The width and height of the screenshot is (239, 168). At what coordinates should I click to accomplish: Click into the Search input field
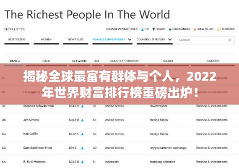(205, 40)
